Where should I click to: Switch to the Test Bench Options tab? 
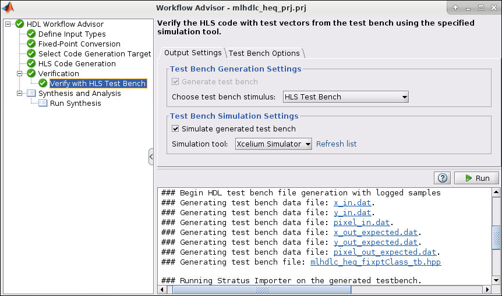(264, 53)
